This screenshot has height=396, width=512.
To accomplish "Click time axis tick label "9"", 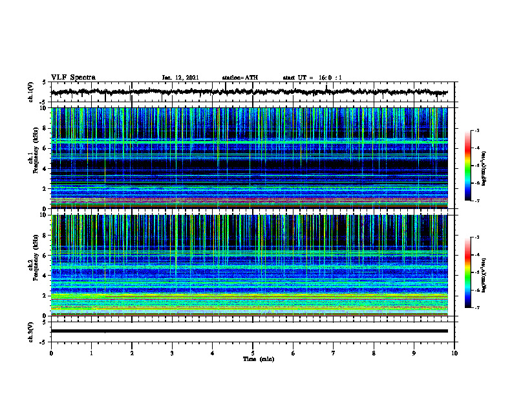I will [x=414, y=353].
